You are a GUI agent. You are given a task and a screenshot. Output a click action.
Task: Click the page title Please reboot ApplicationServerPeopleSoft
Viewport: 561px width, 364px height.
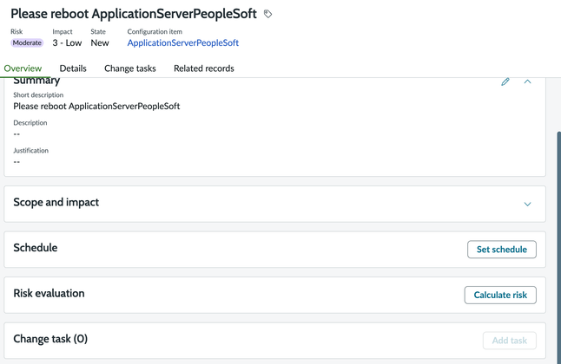(134, 14)
